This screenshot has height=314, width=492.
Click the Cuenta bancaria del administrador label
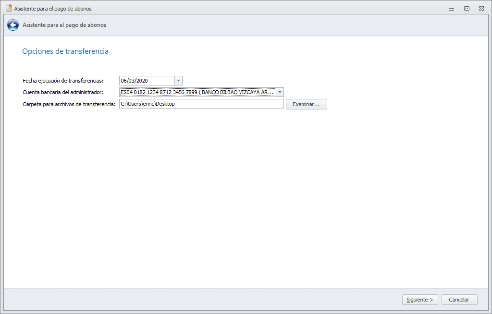[63, 92]
